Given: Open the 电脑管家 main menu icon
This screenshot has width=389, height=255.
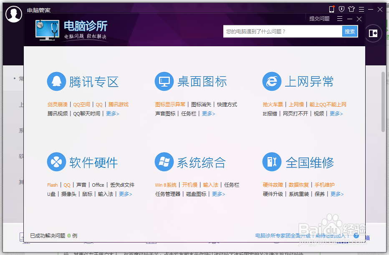Looking at the screenshot, I should pos(361,10).
